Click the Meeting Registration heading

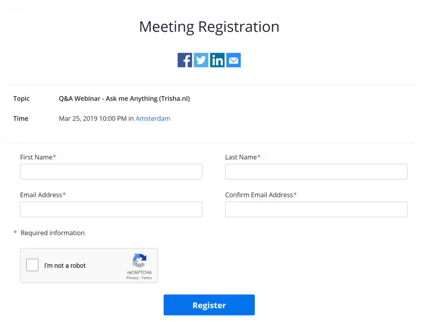click(209, 27)
